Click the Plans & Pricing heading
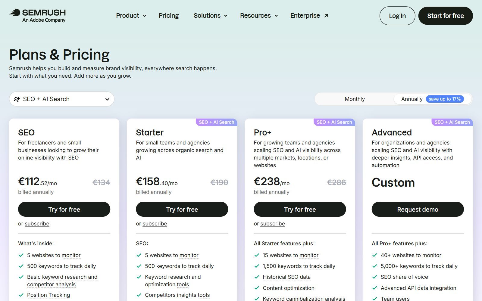This screenshot has width=482, height=301. (x=59, y=54)
